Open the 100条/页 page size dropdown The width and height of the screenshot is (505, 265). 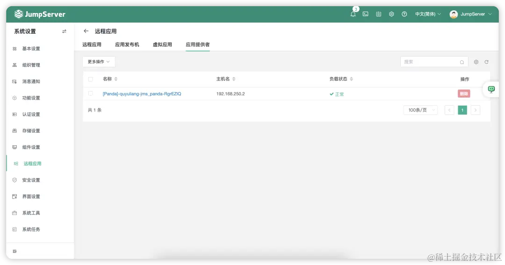421,110
